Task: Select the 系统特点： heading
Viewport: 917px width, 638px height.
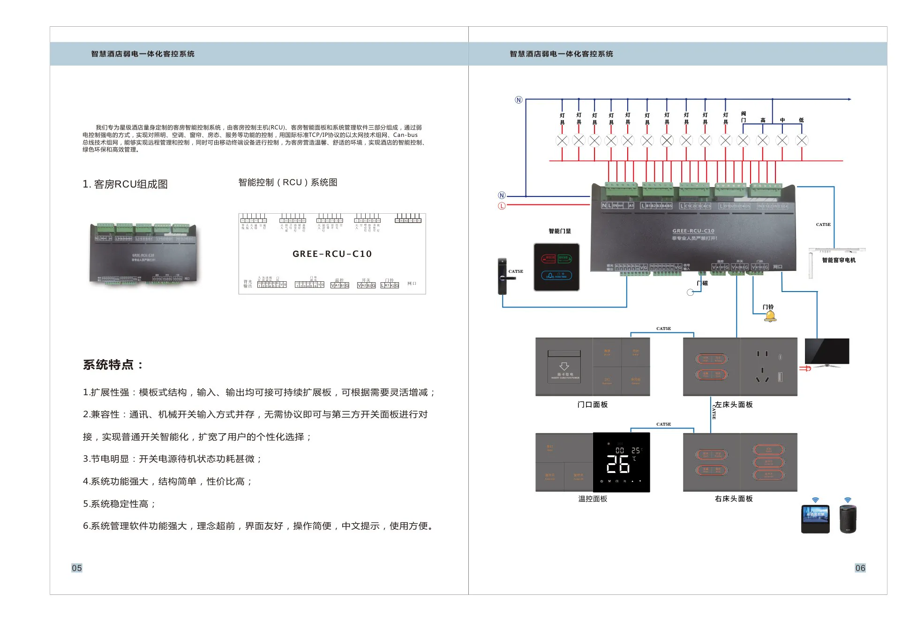Action: pyautogui.click(x=113, y=365)
